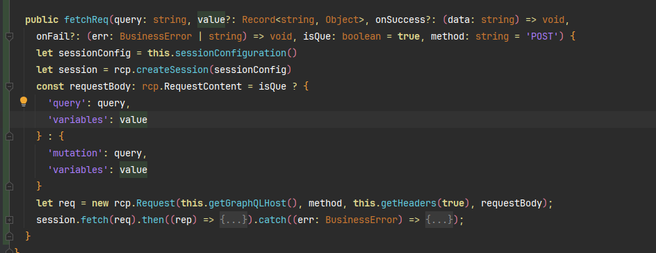Toggle the fold-end marker on the method's closing brace line
This screenshot has height=253, width=656.
[10, 236]
